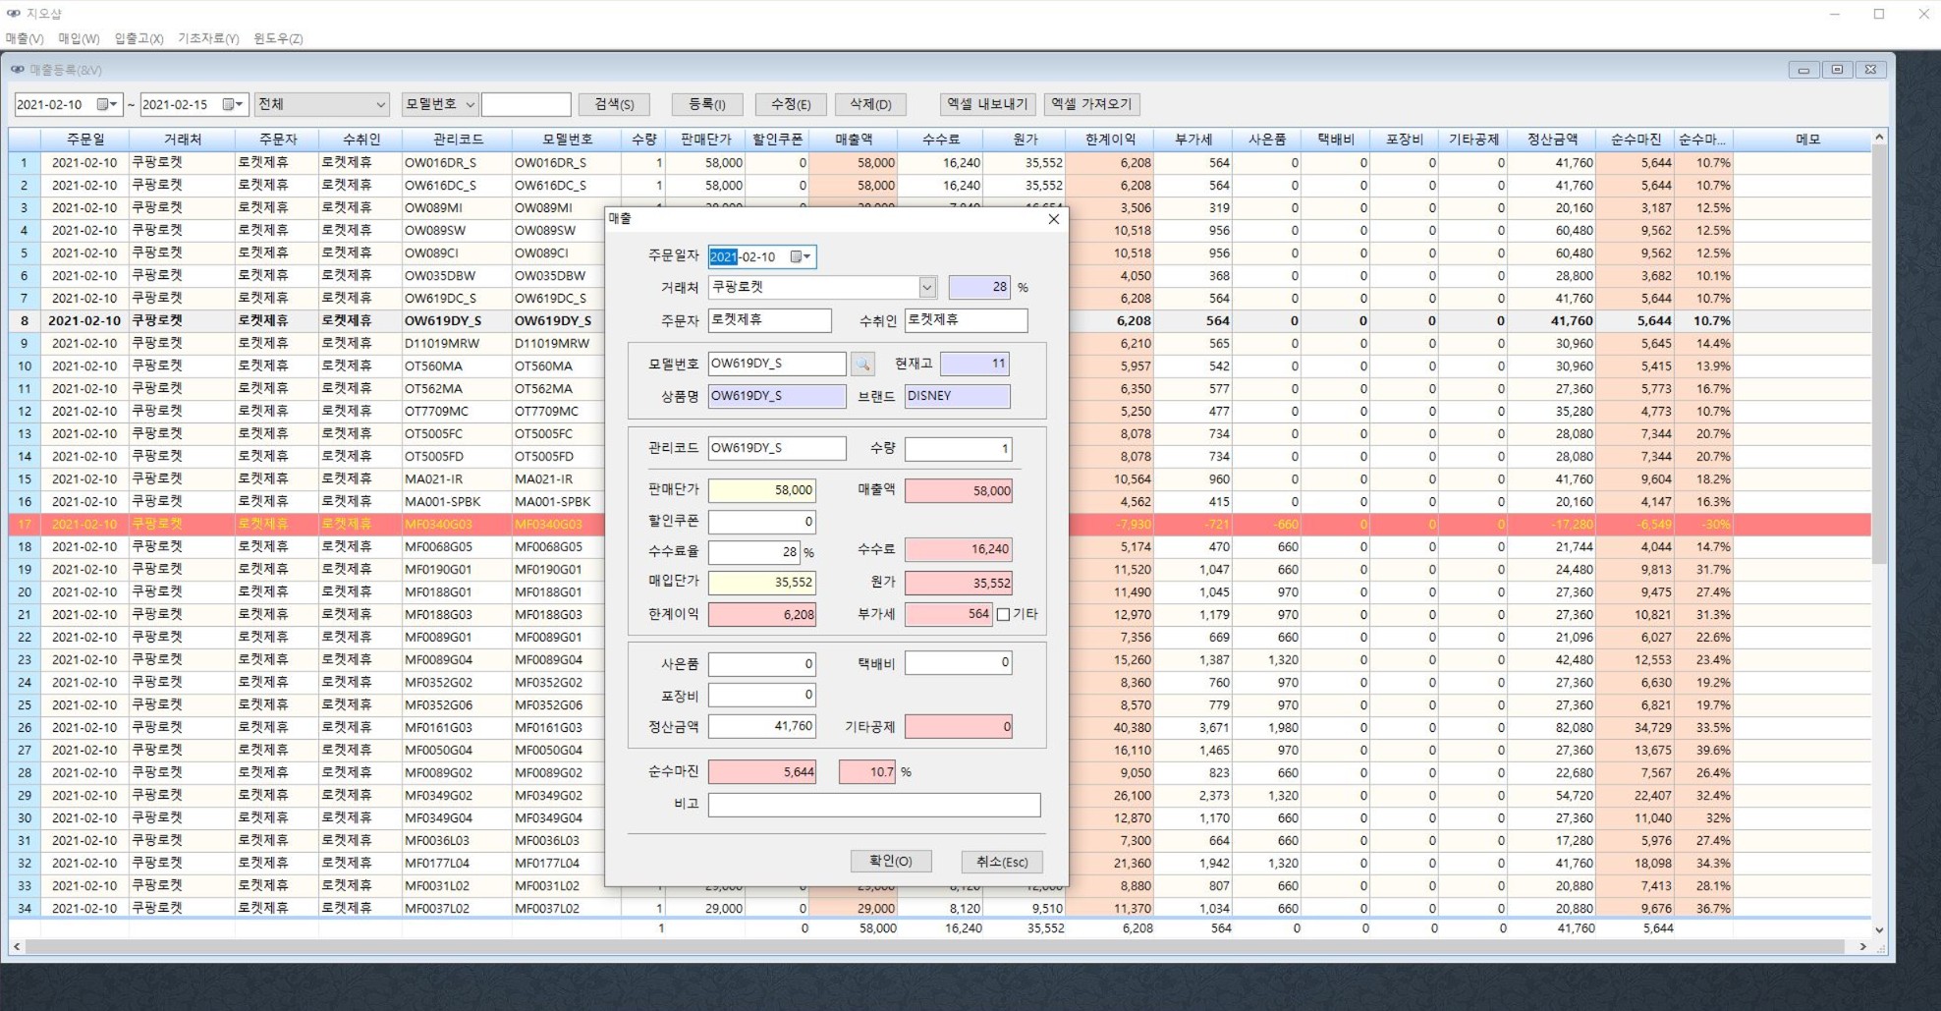The width and height of the screenshot is (1941, 1011).
Task: Close the 매출 dialog with the X
Action: 1053,219
